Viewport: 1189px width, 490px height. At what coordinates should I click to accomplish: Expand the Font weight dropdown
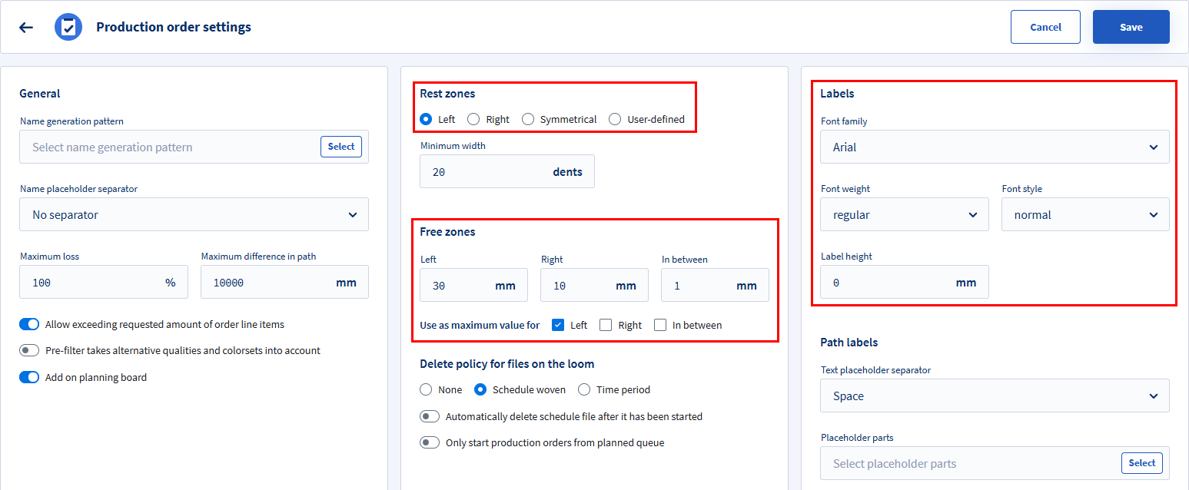tap(905, 214)
